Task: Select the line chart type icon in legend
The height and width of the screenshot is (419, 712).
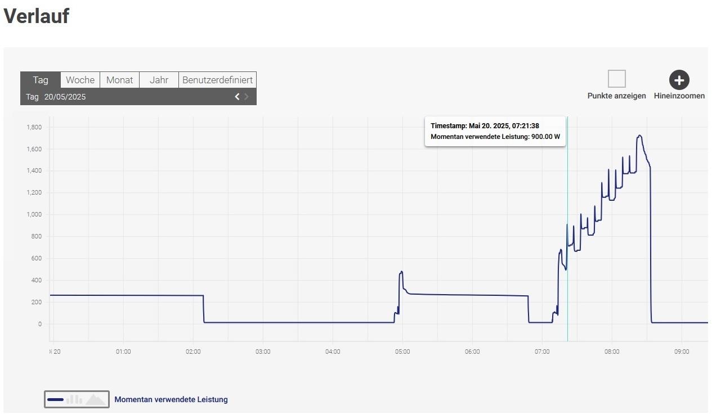Action: [x=55, y=400]
